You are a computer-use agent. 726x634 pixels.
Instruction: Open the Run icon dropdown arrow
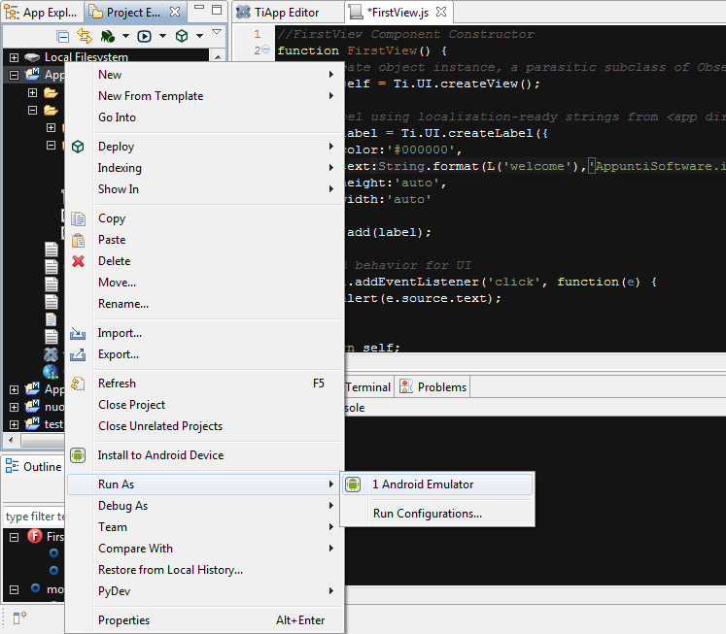(162, 36)
